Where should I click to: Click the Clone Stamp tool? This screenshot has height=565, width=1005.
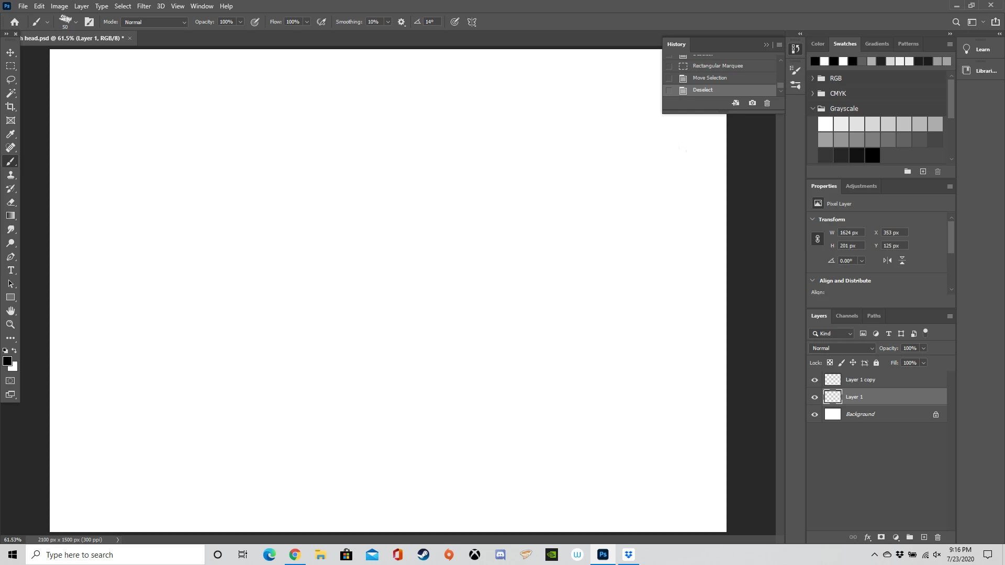point(10,175)
